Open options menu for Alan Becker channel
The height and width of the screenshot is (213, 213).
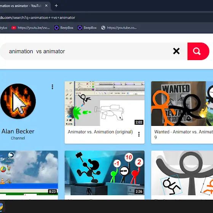coord(52,87)
